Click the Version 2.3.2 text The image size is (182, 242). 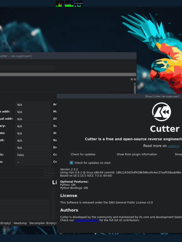(69, 169)
